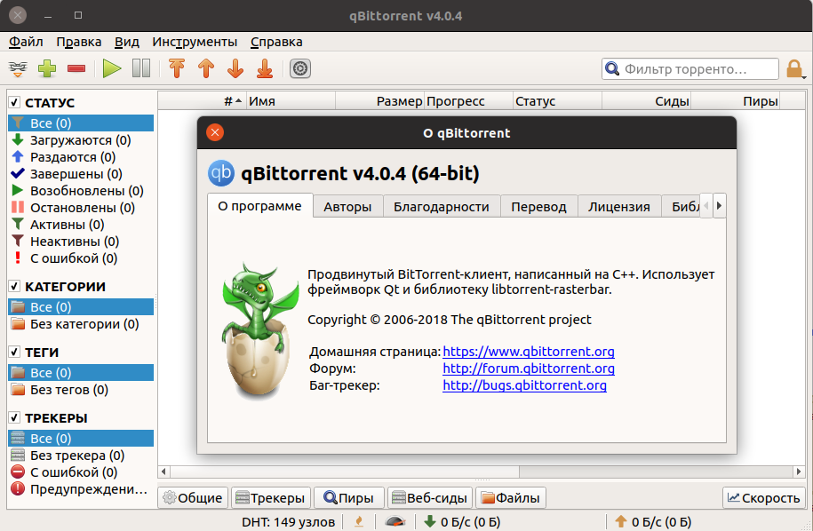Switch to the Авторы tab
Image resolution: width=813 pixels, height=531 pixels.
coord(347,207)
